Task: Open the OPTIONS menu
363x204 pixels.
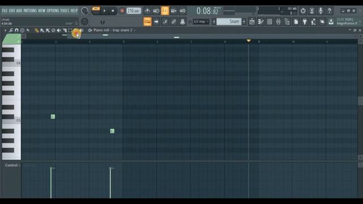Action: 53,11
